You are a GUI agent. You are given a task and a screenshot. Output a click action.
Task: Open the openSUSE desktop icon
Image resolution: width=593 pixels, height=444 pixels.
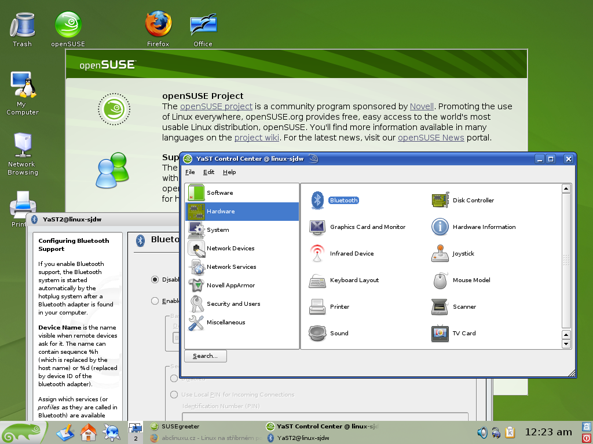68,29
